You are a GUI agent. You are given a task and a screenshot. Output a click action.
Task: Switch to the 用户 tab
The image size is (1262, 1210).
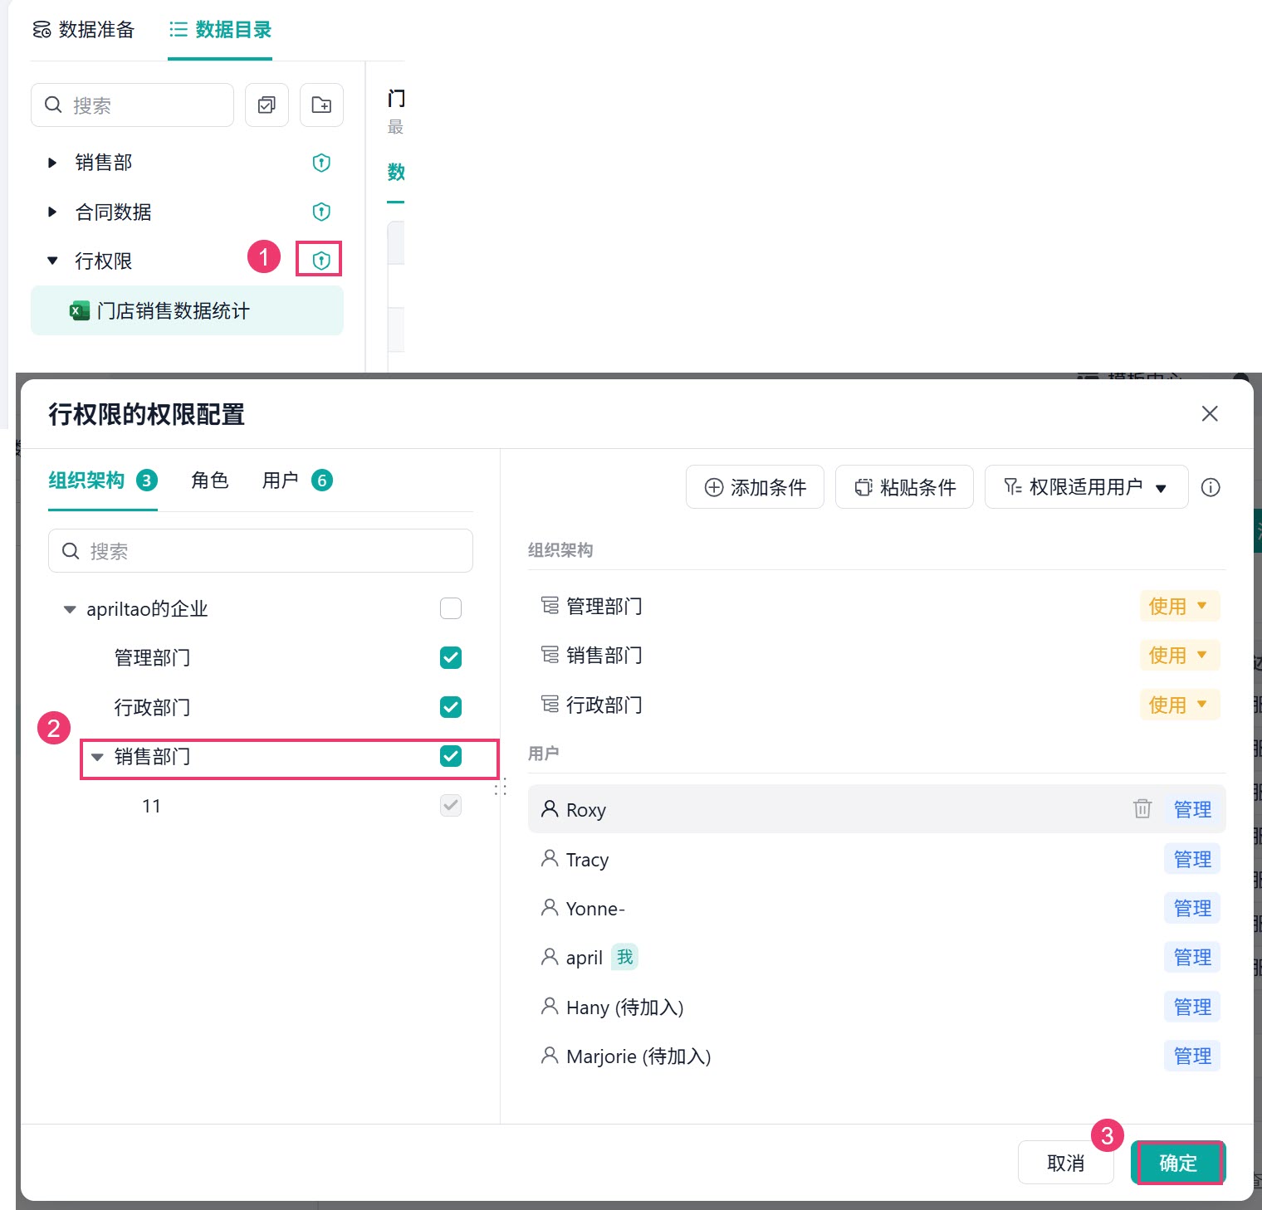pos(297,480)
